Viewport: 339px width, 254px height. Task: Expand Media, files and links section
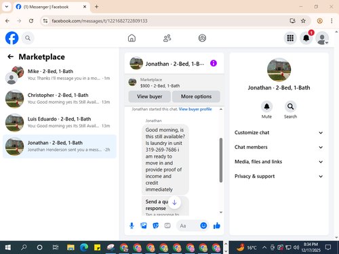(279, 162)
